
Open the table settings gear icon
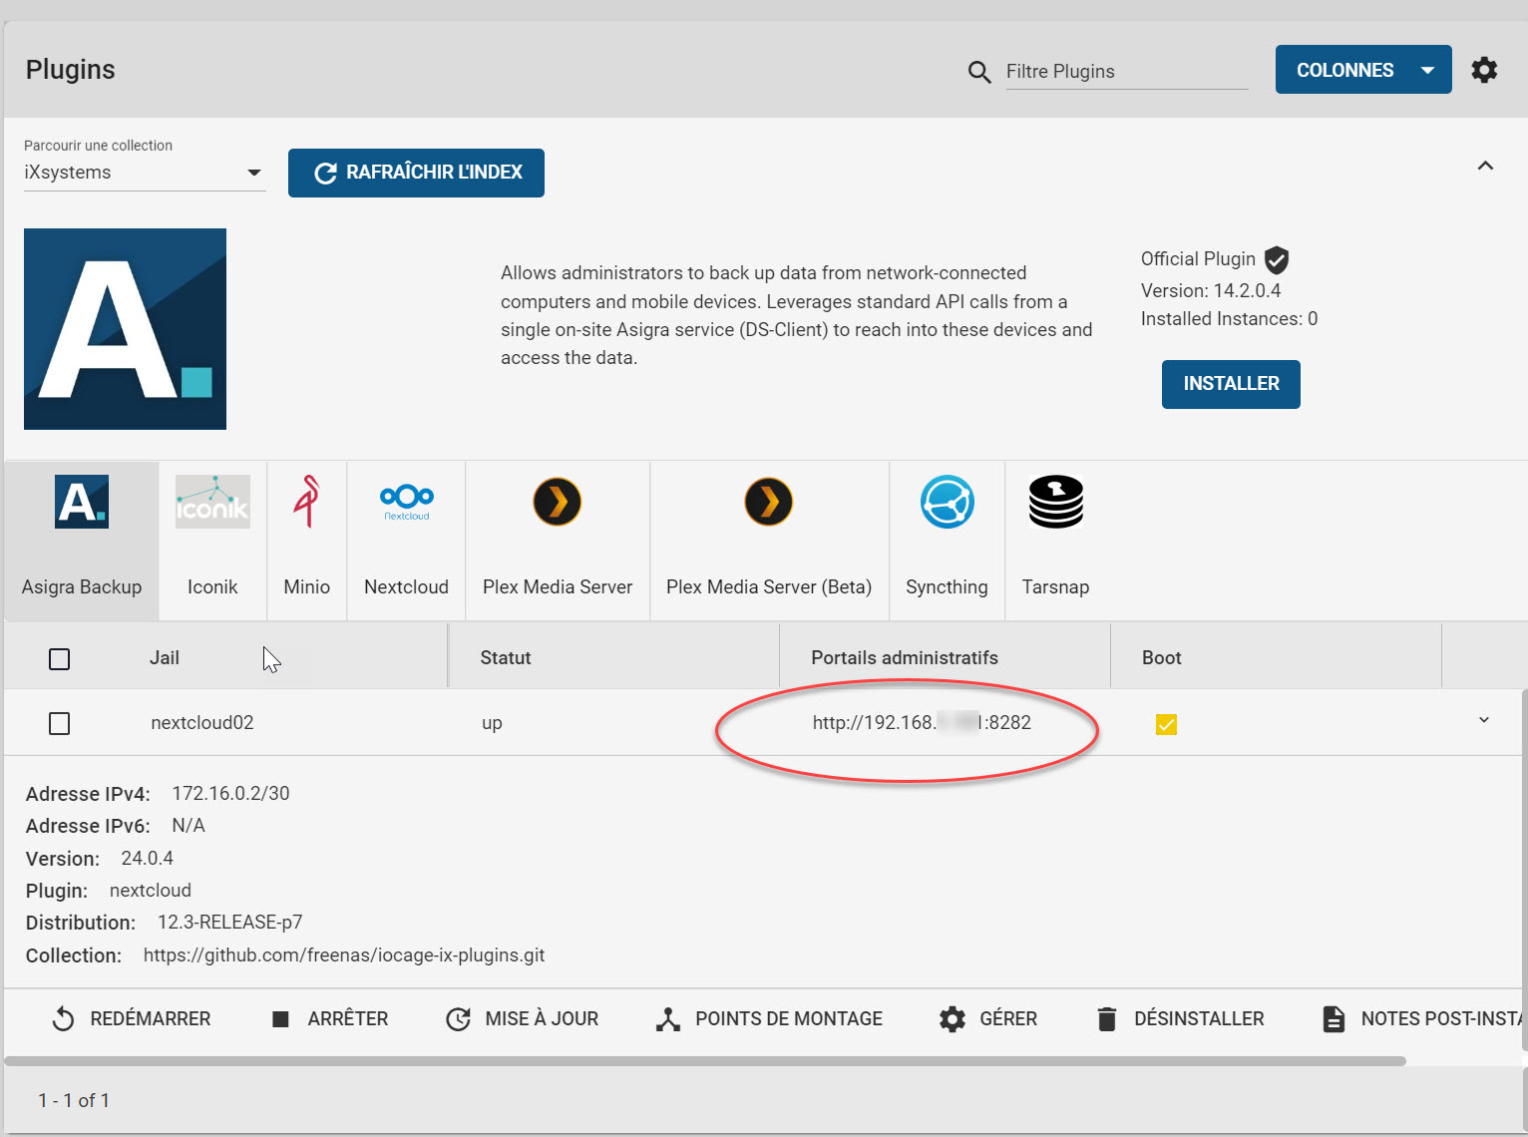pyautogui.click(x=1484, y=70)
